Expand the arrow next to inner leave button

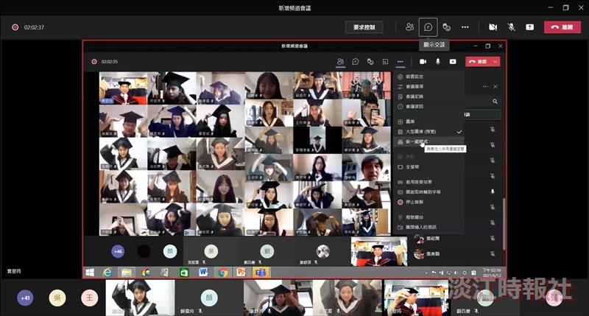point(495,61)
